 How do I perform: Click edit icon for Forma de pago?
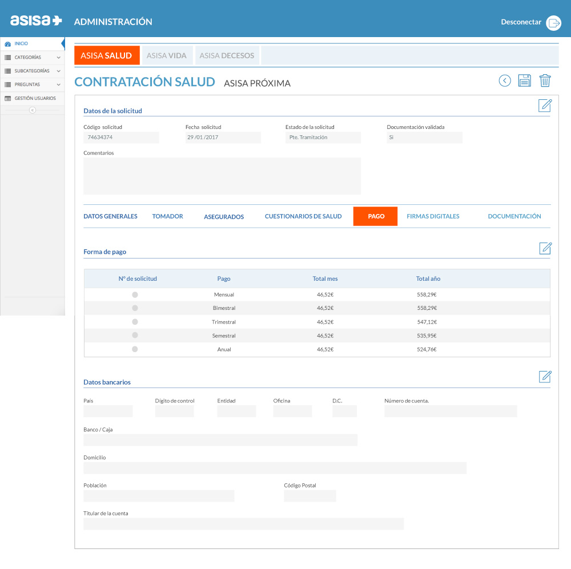pyautogui.click(x=545, y=248)
